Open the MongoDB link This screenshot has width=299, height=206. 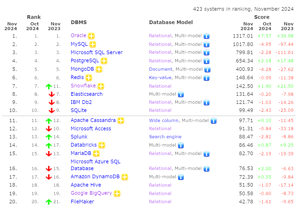pyautogui.click(x=82, y=69)
